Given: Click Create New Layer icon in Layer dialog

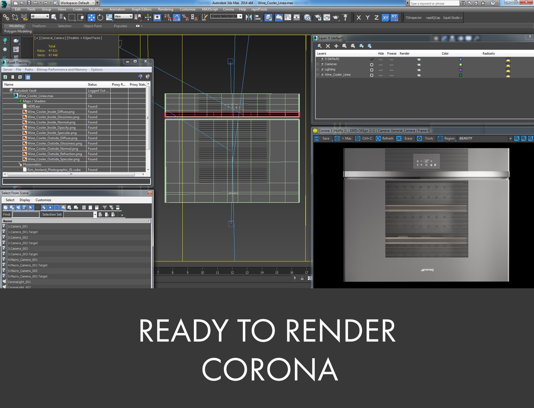Looking at the screenshot, I should pyautogui.click(x=319, y=46).
